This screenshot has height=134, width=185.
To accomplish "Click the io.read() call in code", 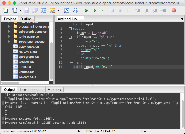I will (x=100, y=33).
